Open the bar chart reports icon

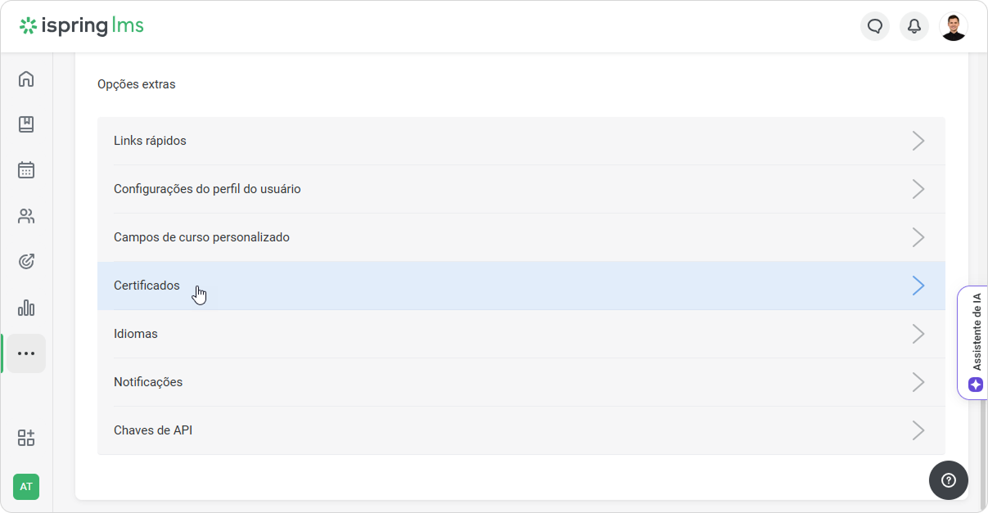point(26,308)
